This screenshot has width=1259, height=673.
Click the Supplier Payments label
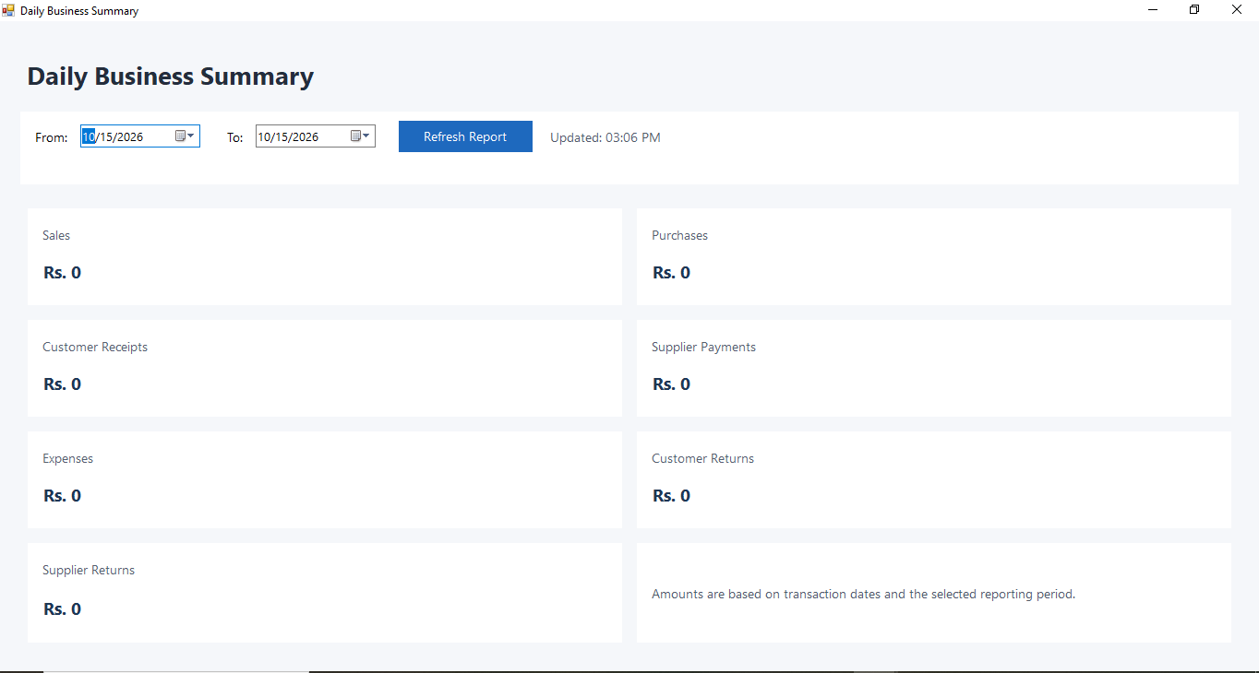coord(703,347)
